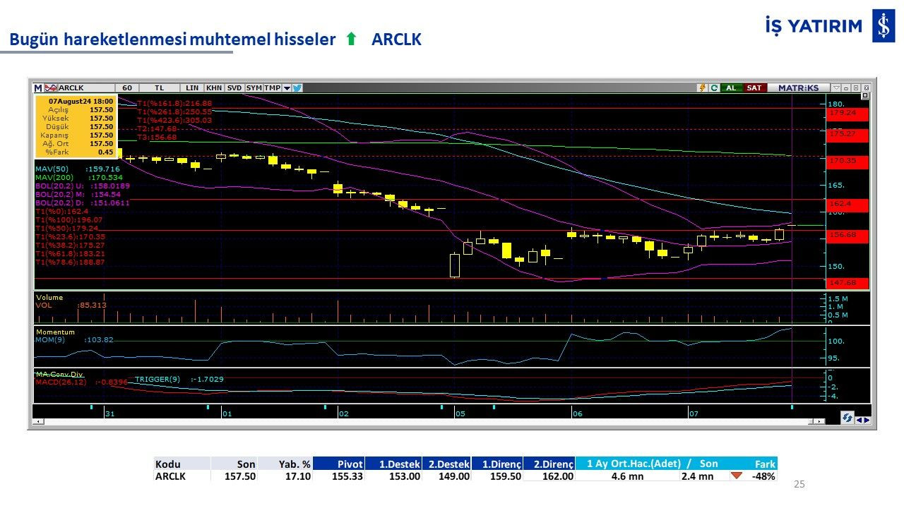Click the green refresh icon
The height and width of the screenshot is (508, 904).
(714, 88)
